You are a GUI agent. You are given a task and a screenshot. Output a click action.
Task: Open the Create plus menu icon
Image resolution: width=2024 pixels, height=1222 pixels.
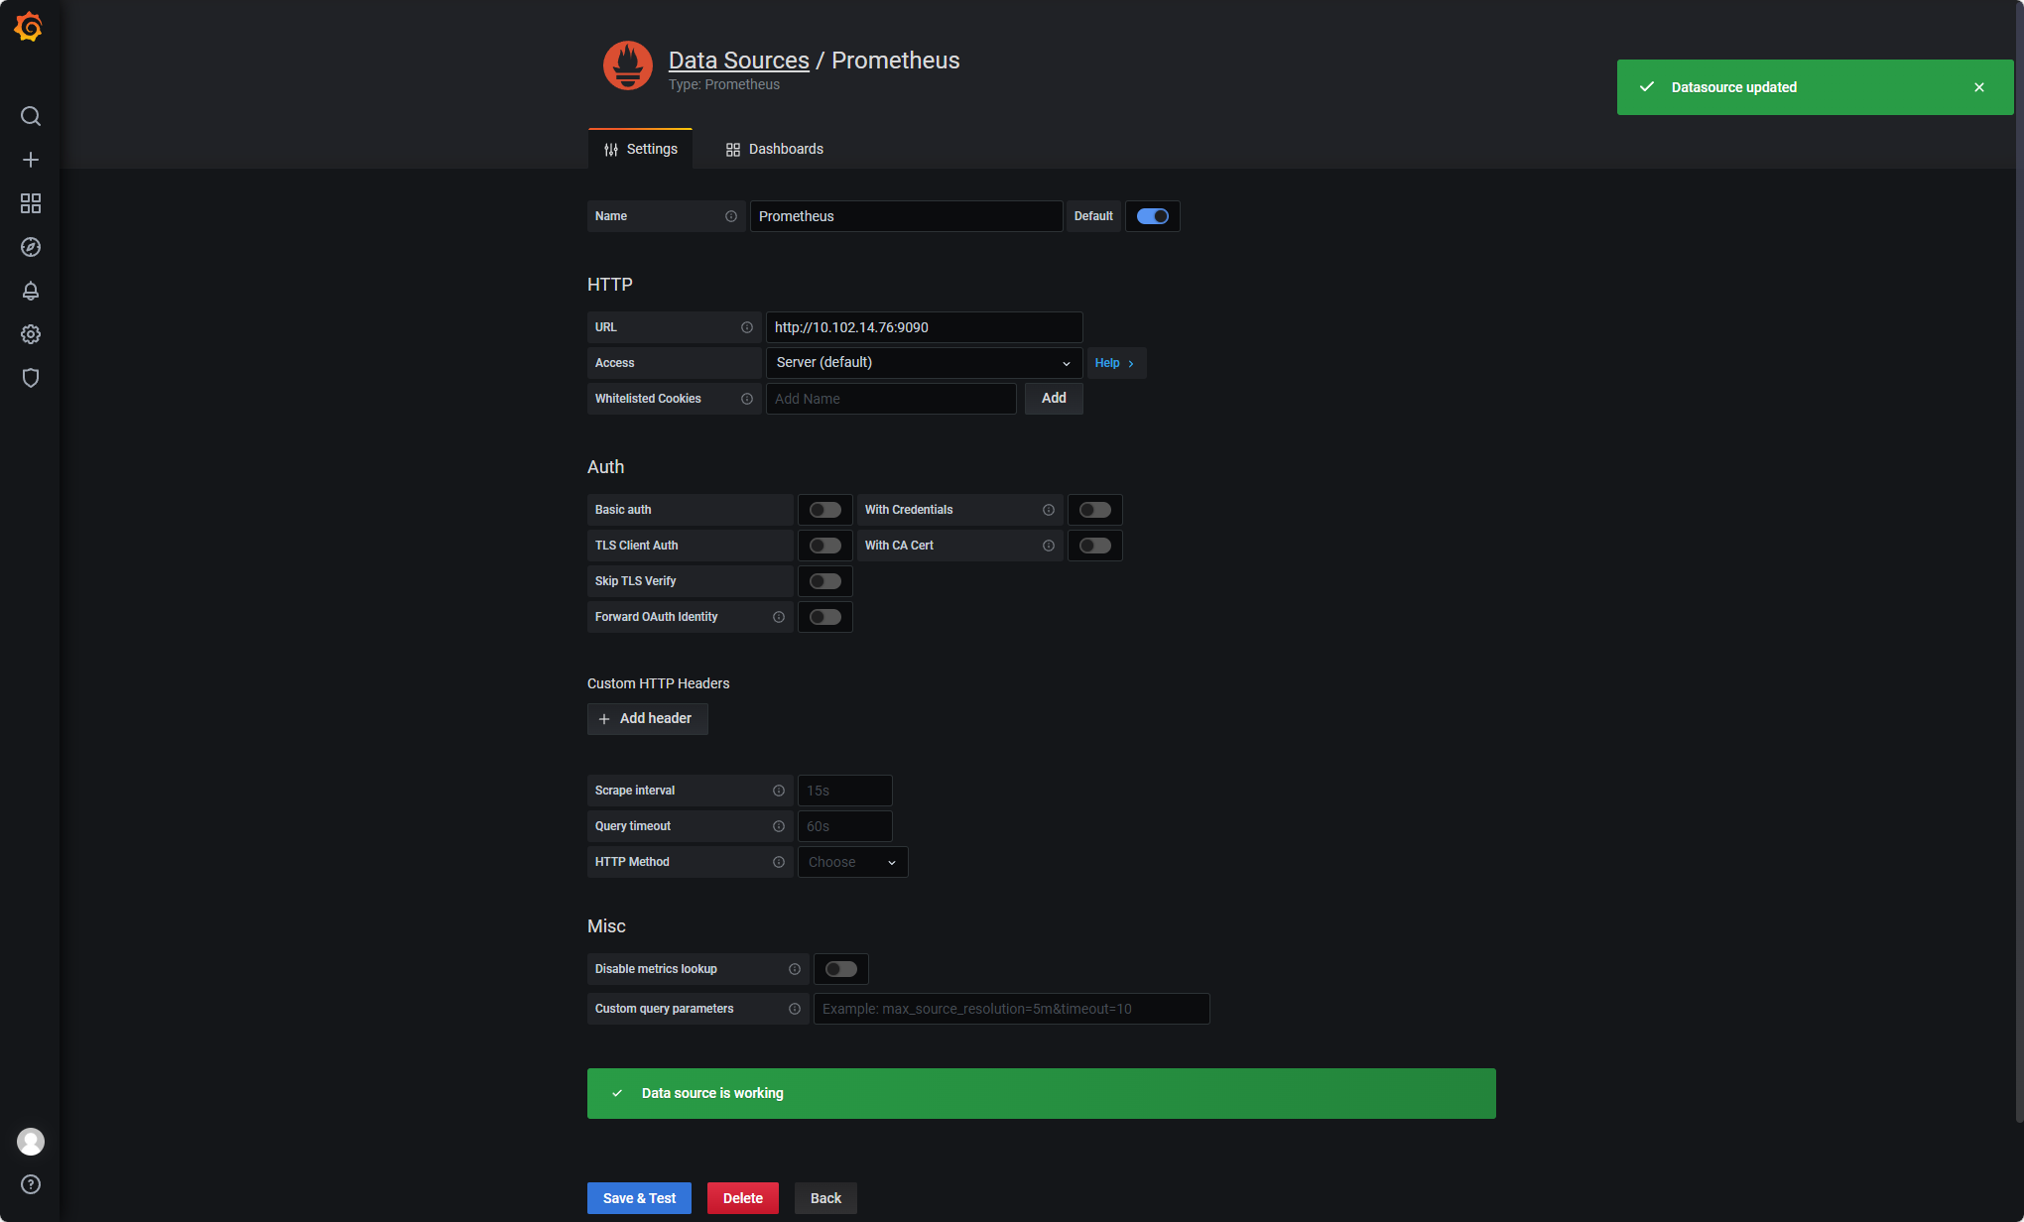[31, 160]
